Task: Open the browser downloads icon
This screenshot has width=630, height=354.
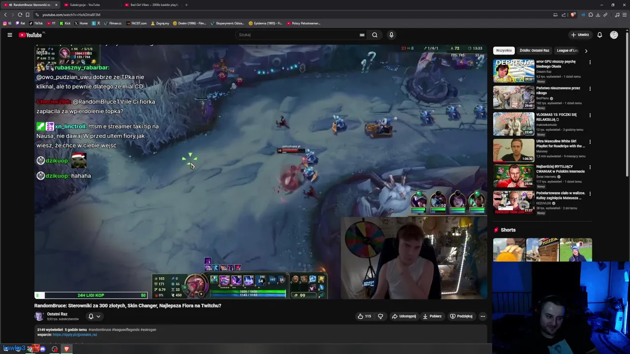Action: (598, 15)
